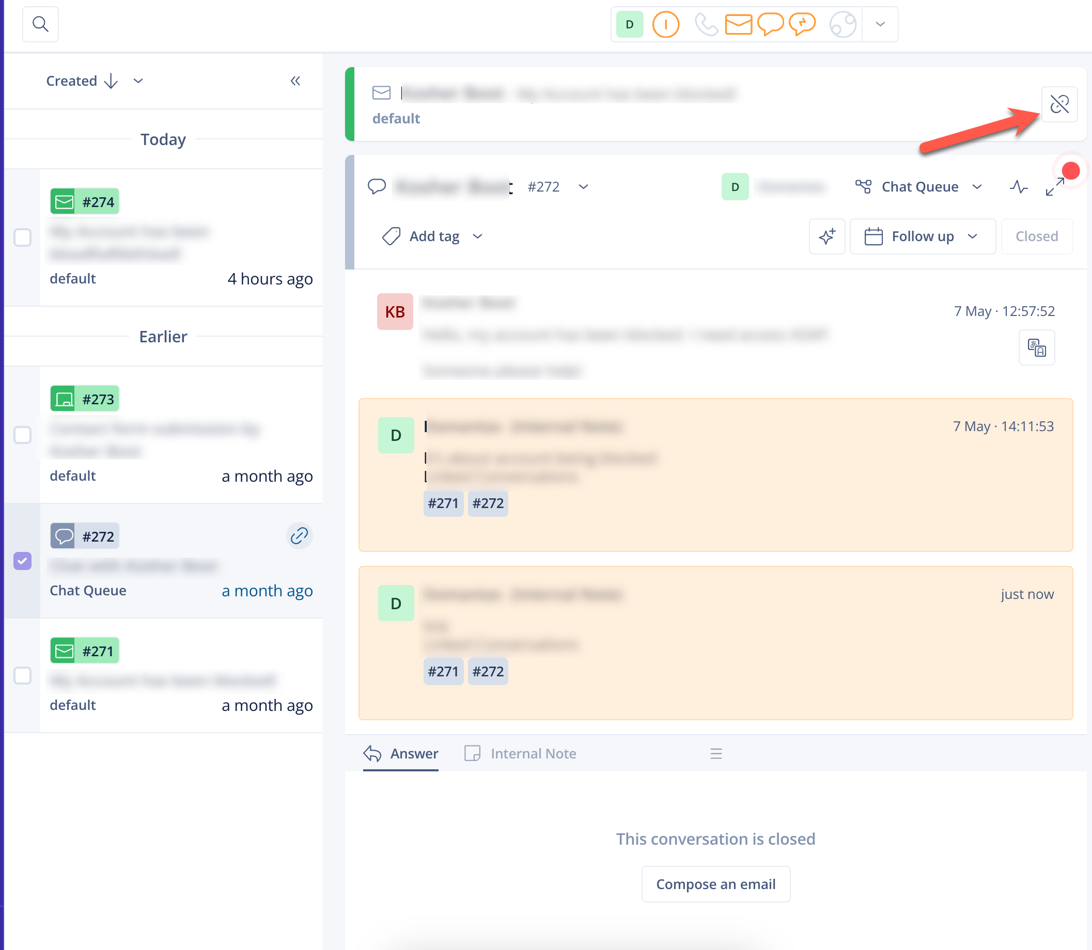1092x950 pixels.
Task: Select the checkbox for ticket #274
Action: pos(22,237)
